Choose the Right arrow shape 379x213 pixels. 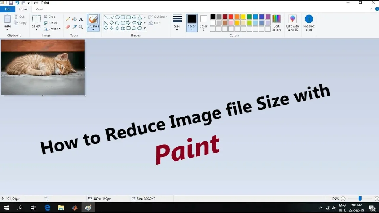[x=128, y=23]
